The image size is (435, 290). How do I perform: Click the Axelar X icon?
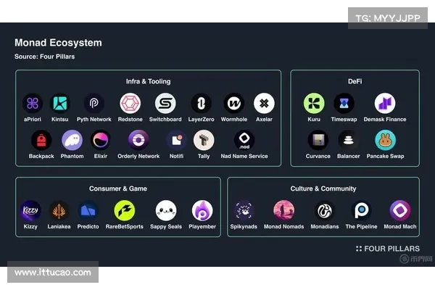click(264, 104)
